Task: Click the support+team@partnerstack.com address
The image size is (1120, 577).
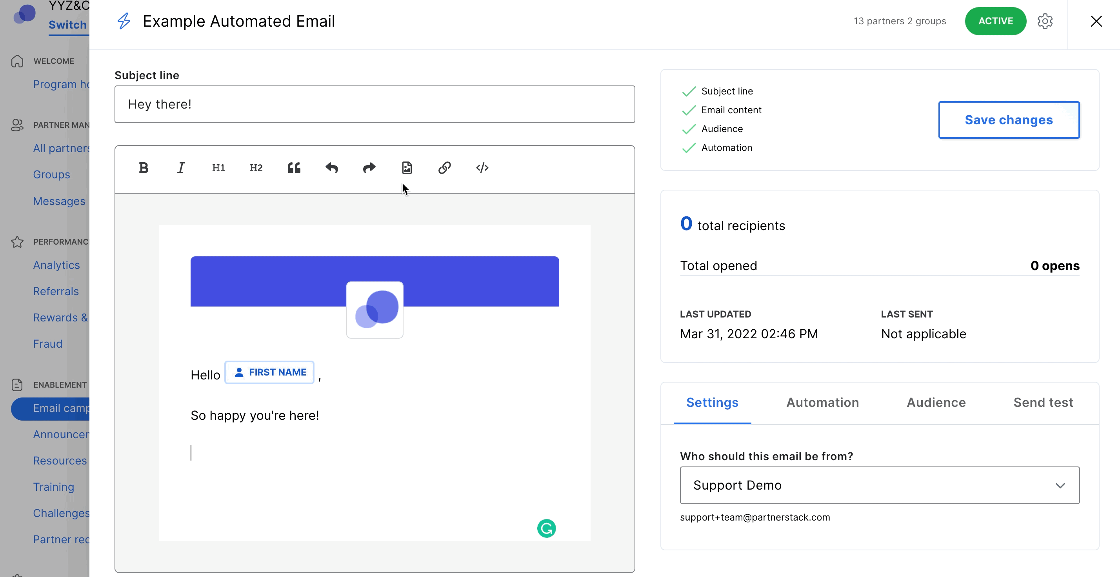Action: (755, 517)
